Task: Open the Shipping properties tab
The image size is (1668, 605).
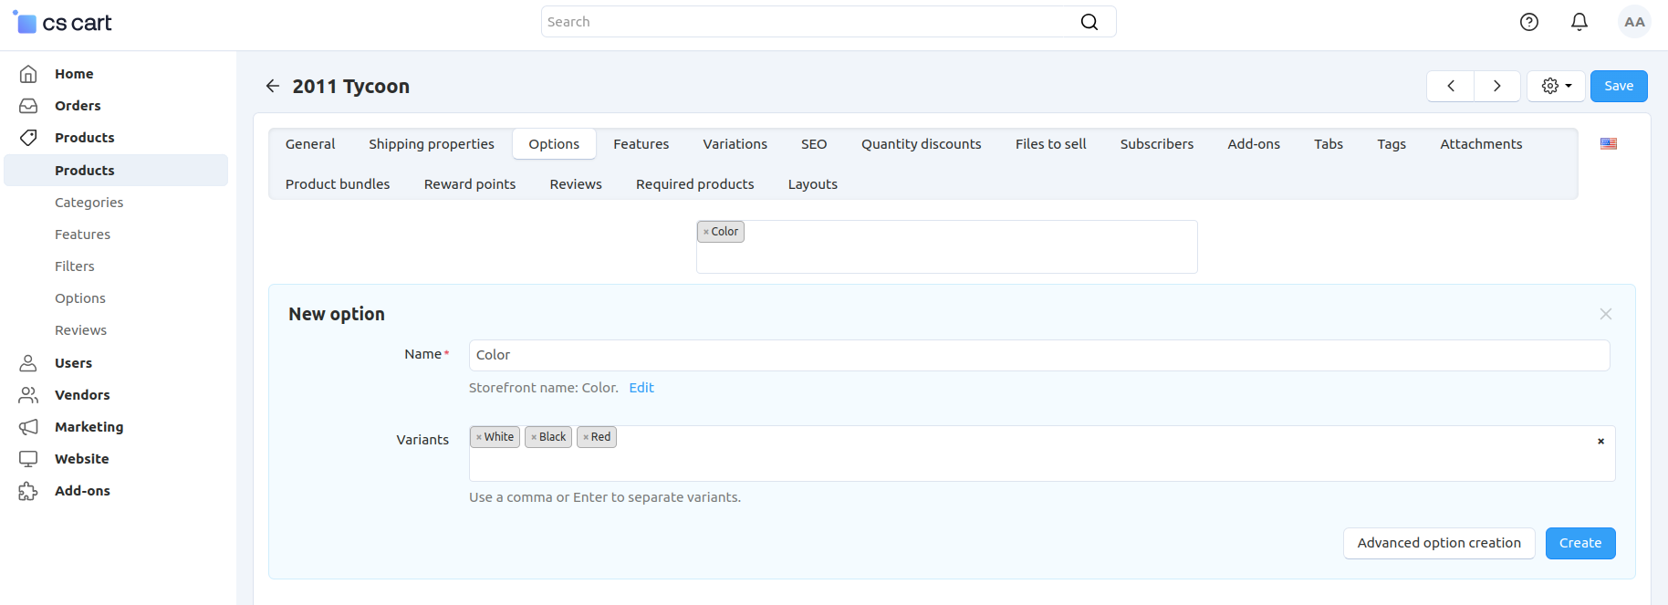Action: [x=432, y=144]
